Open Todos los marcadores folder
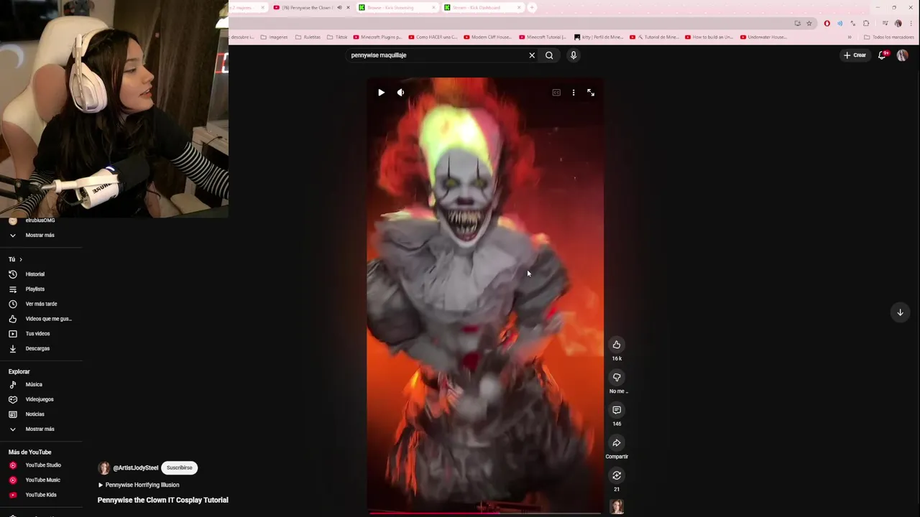Screen dimensions: 920x517 (889, 37)
